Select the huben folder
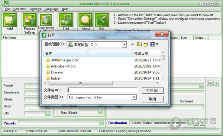This screenshot has width=223, height=136. 54,78
